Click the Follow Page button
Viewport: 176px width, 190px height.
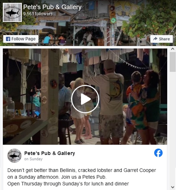21,39
